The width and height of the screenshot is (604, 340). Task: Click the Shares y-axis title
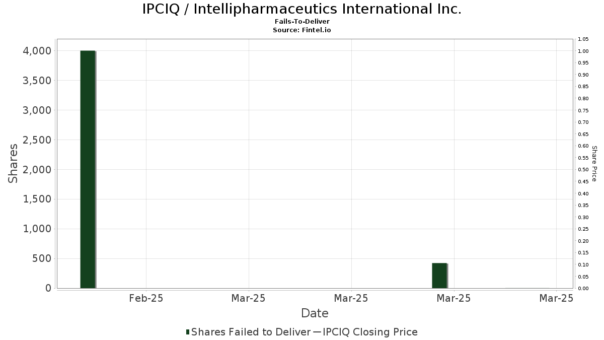click(x=13, y=164)
